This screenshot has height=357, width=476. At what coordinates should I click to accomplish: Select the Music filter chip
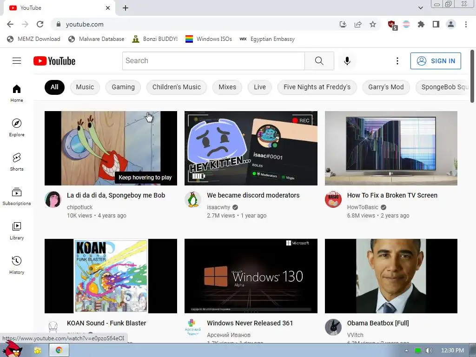point(85,87)
